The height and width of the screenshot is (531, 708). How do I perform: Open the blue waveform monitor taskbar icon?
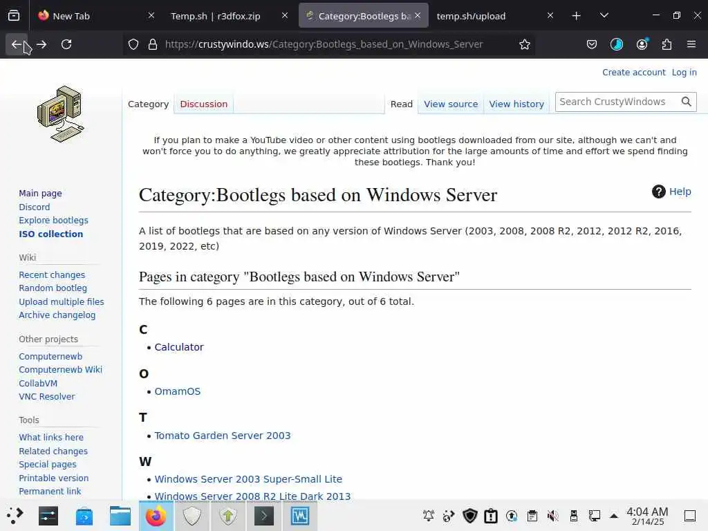click(300, 516)
